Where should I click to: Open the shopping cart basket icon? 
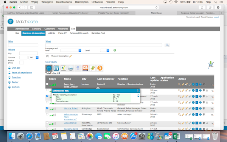click(211, 64)
